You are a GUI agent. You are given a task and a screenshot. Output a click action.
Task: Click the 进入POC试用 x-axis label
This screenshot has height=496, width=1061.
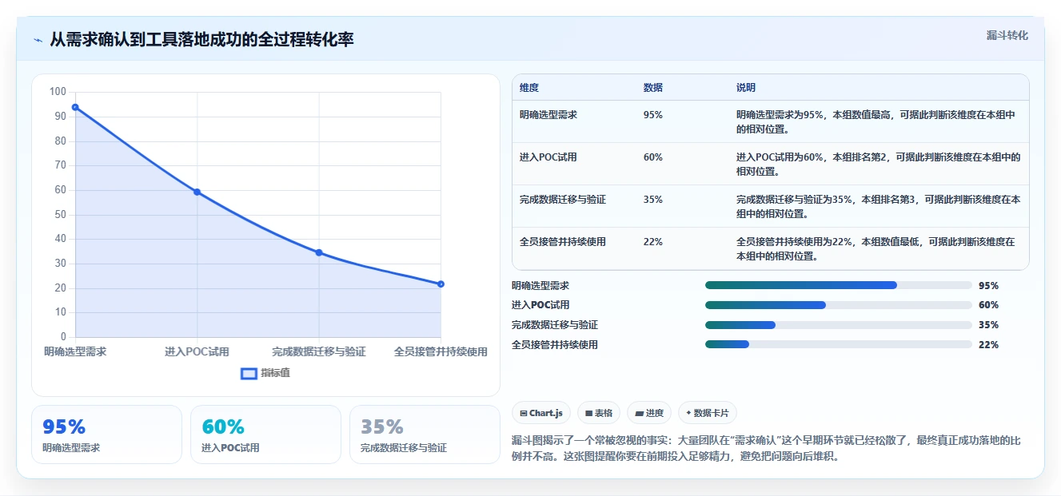[x=197, y=351]
